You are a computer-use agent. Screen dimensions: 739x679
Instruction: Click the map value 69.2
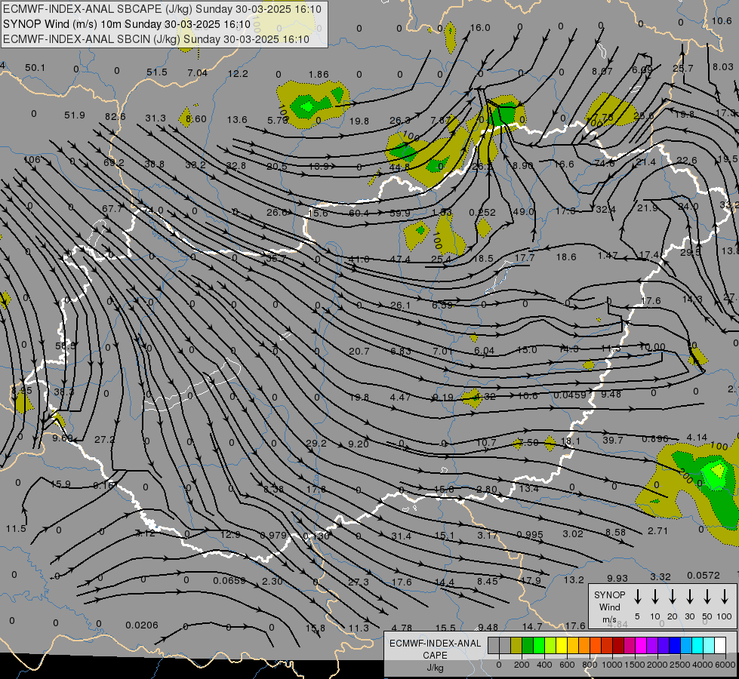click(x=113, y=163)
